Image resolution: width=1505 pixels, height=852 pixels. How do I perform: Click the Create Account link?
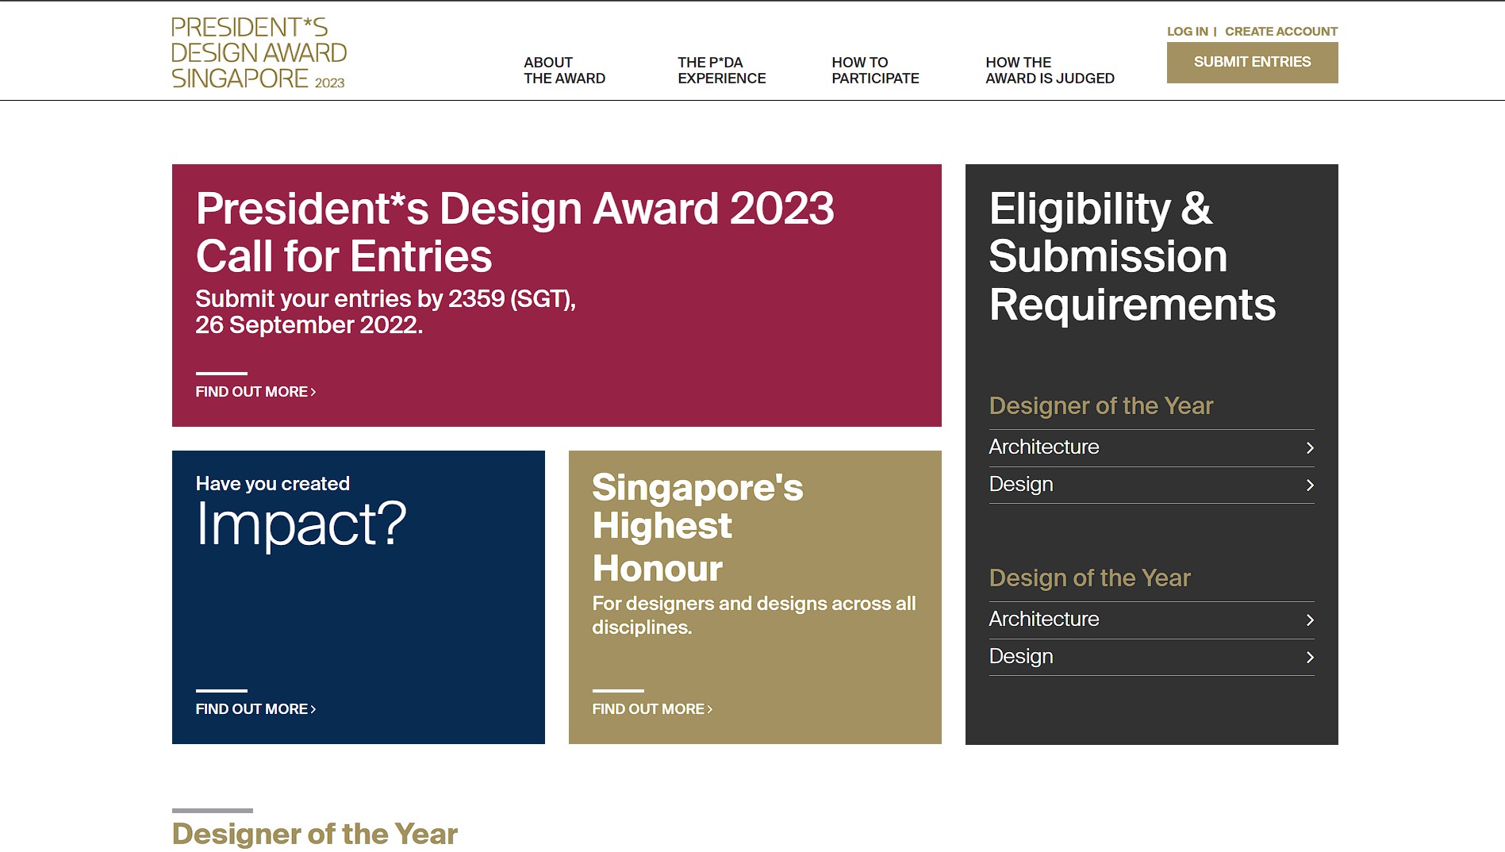pyautogui.click(x=1280, y=32)
